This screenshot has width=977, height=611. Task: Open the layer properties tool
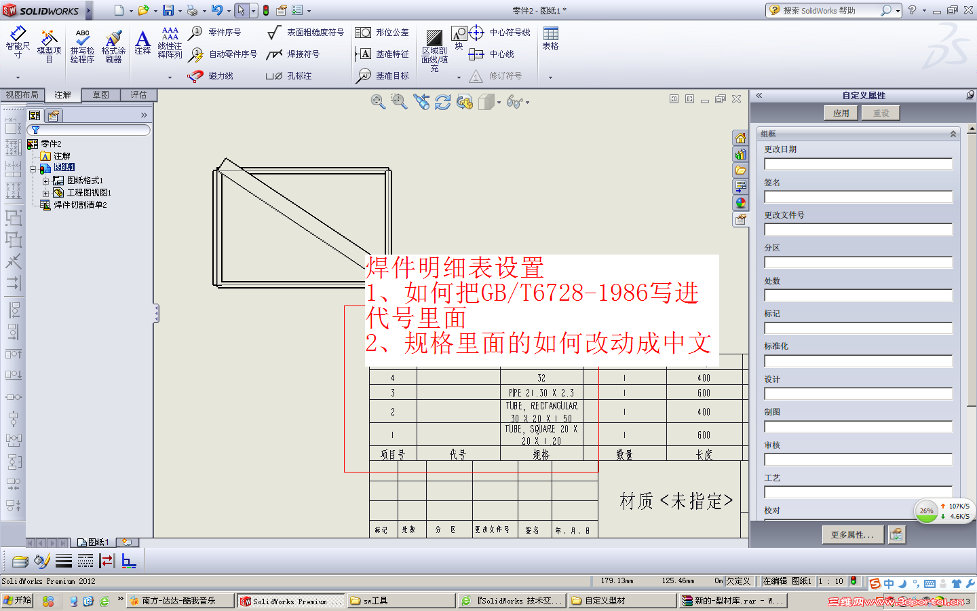[x=20, y=561]
